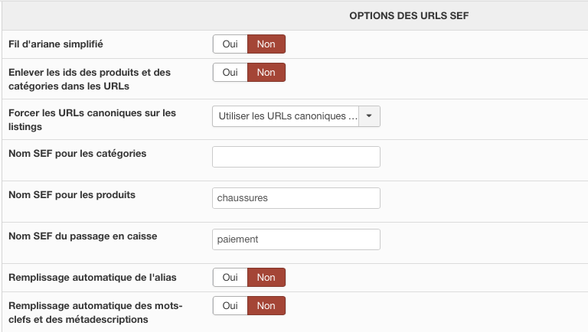The height and width of the screenshot is (332, 588).
Task: Click the checkout SEF field containing 'paiement'
Action: point(296,239)
